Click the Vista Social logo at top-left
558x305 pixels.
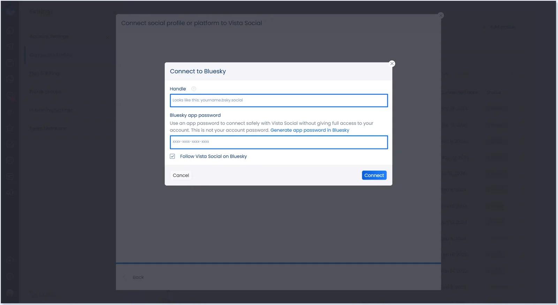coord(10,12)
